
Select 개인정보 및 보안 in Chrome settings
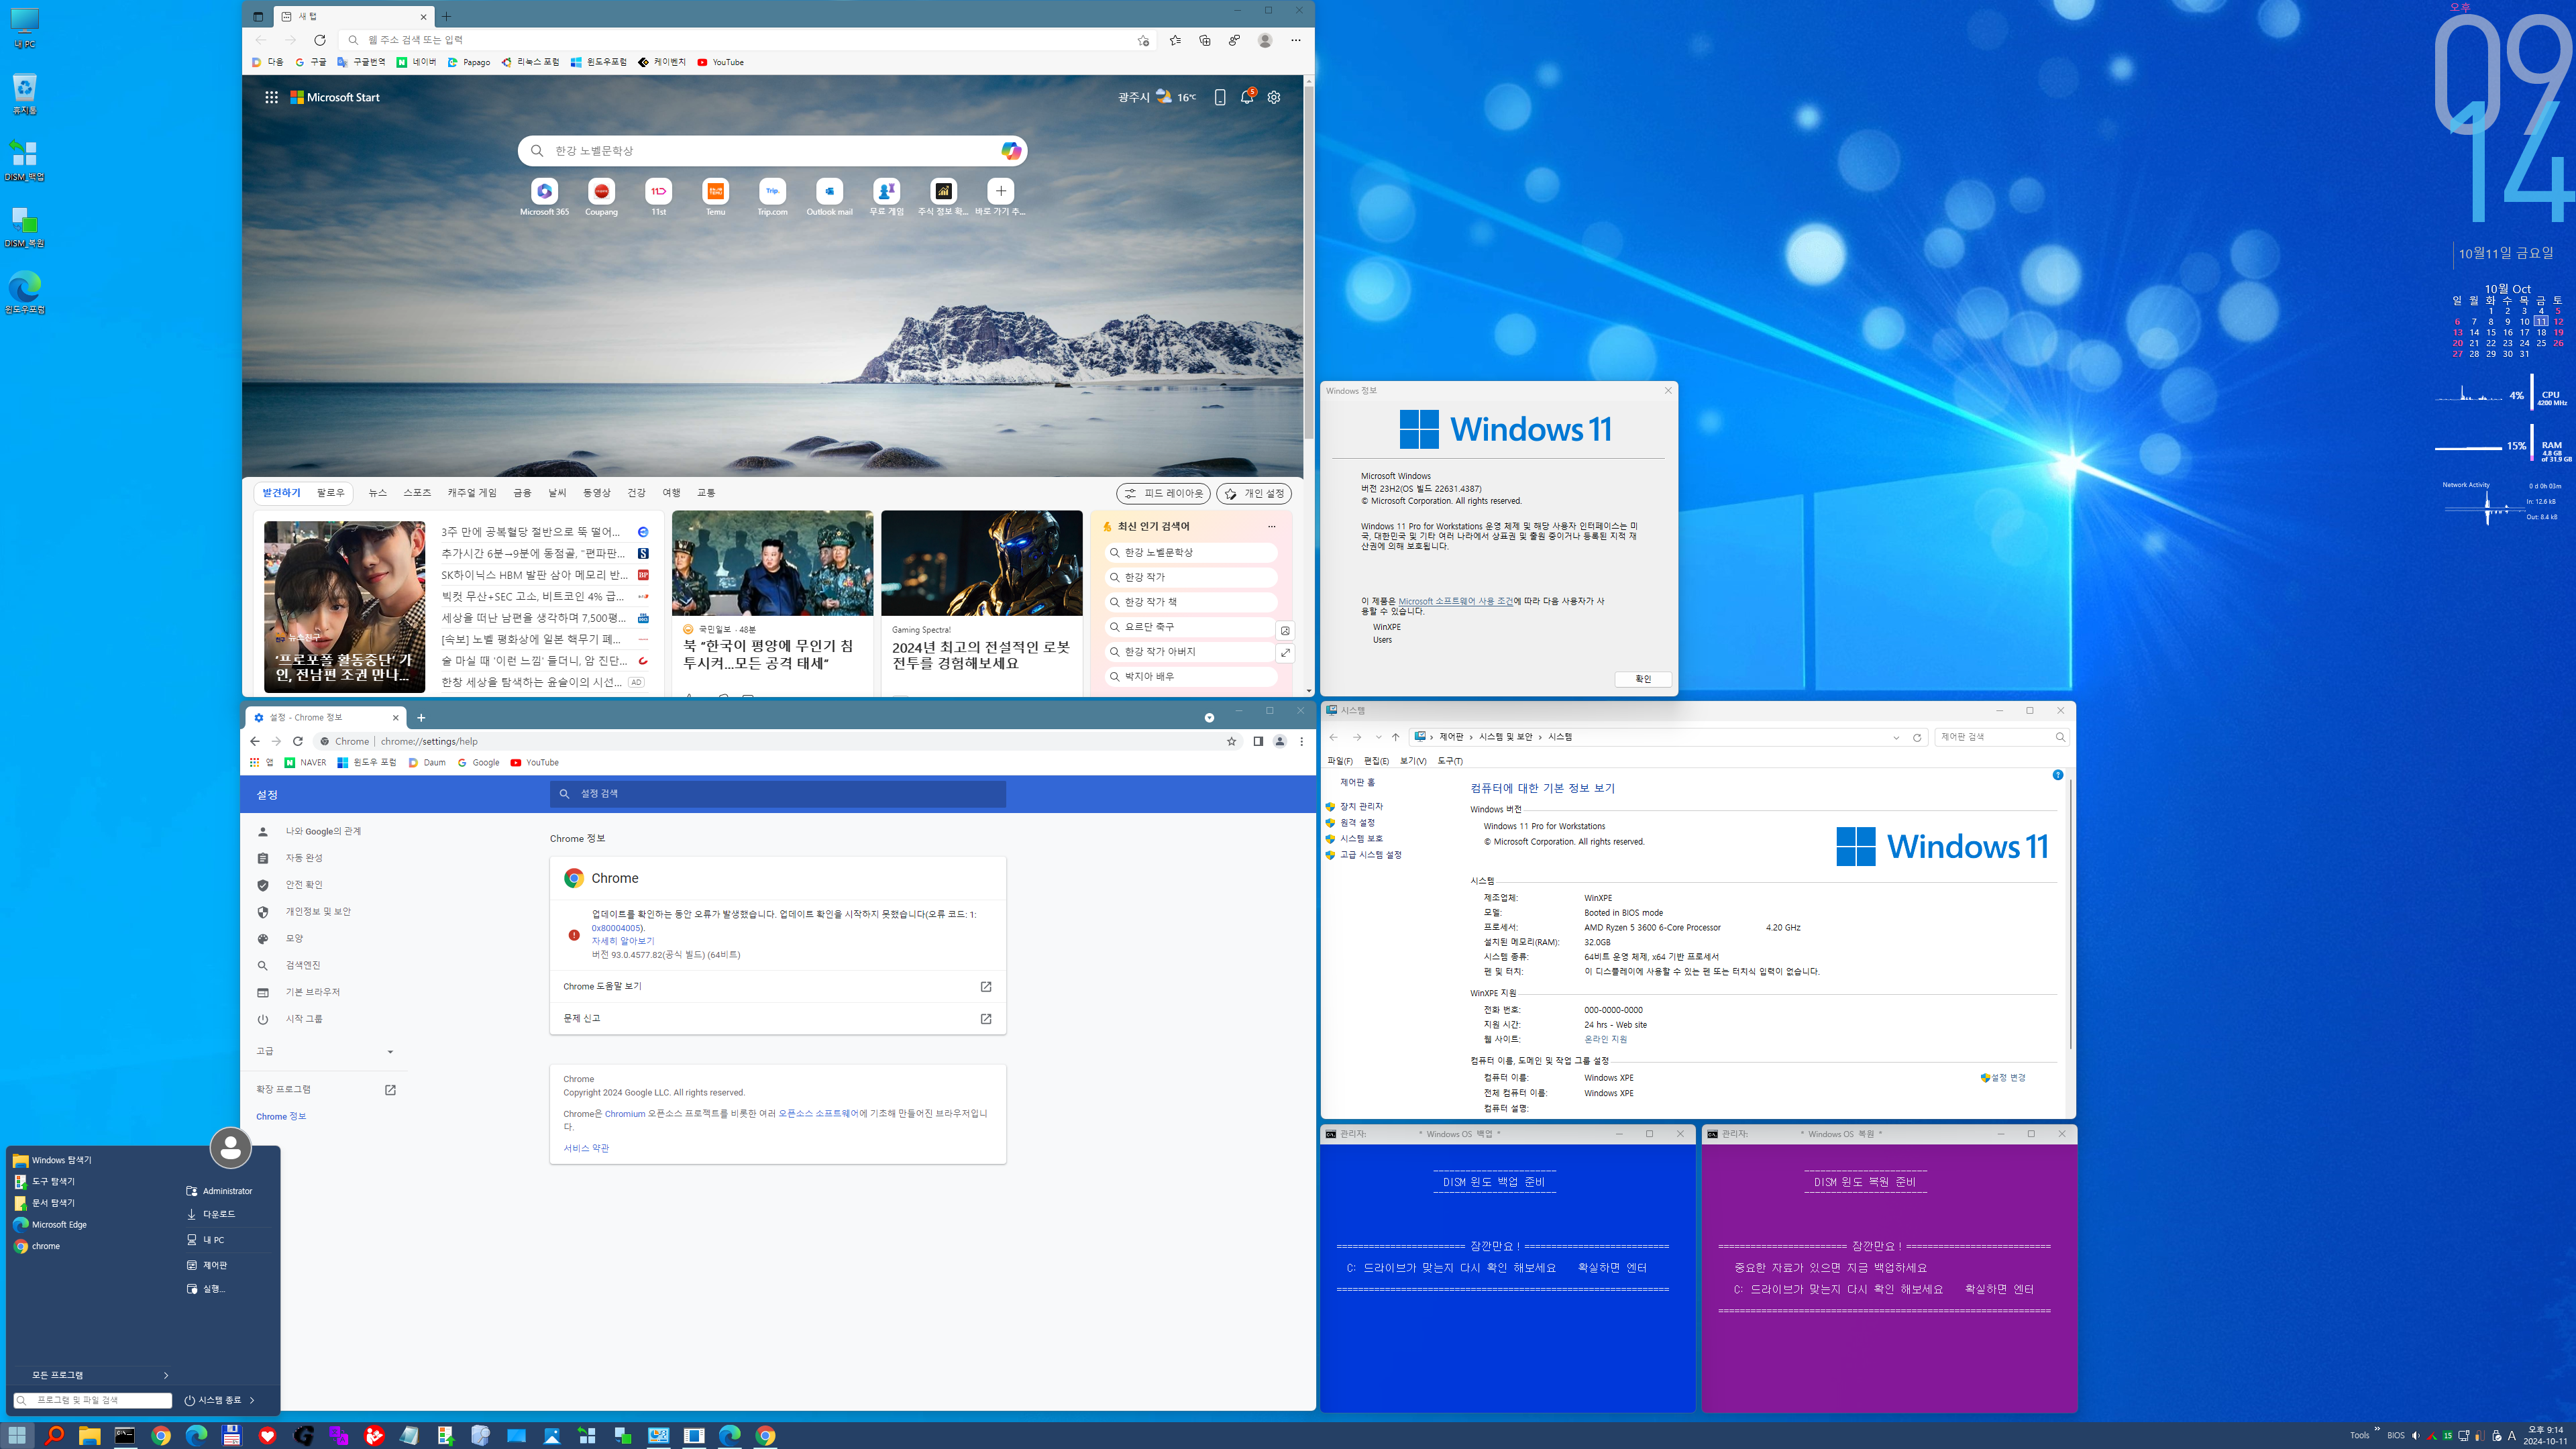point(318,912)
